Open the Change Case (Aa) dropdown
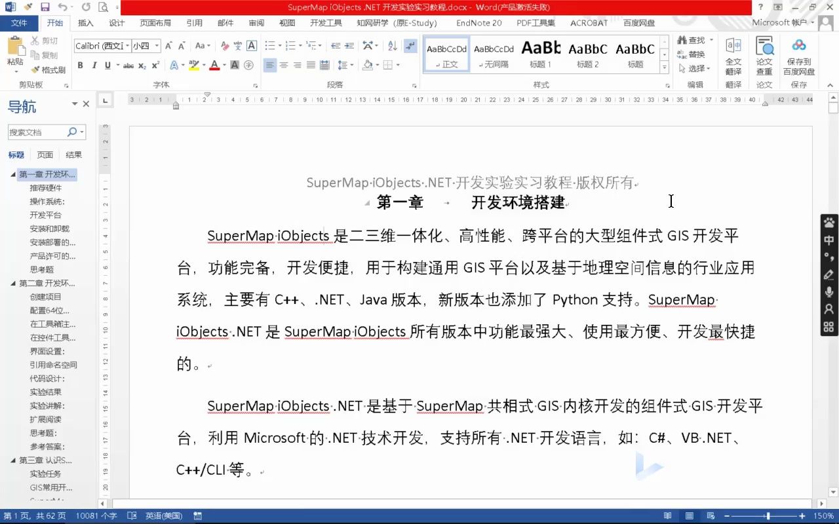The image size is (839, 524). 203,46
